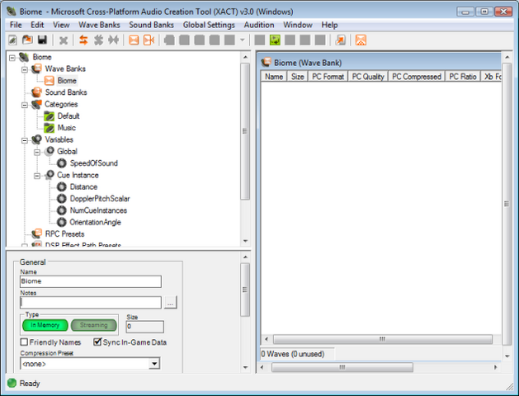
Task: Open the Wave Banks menu
Action: coord(99,25)
